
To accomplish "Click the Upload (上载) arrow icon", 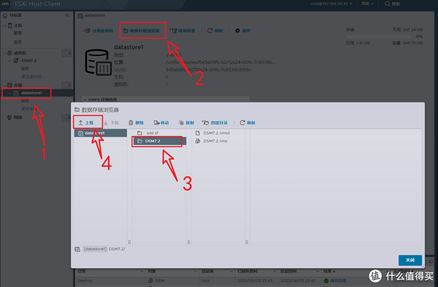I will point(81,122).
